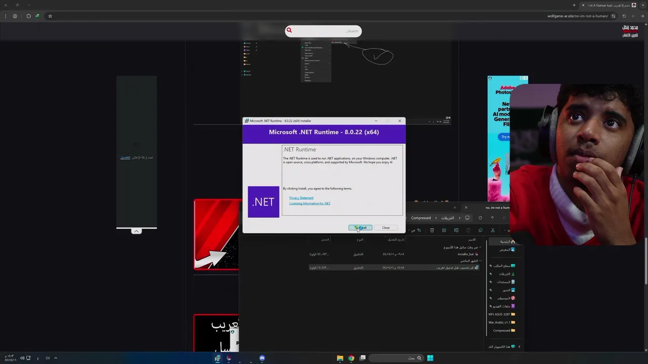The height and width of the screenshot is (364, 648).
Task: Click the red magnifier search icon on the webpage
Action: (x=289, y=30)
